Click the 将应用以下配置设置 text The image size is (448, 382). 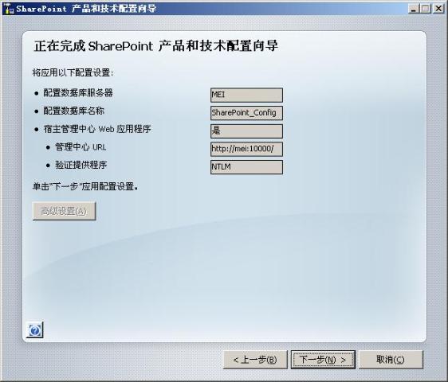tap(73, 72)
